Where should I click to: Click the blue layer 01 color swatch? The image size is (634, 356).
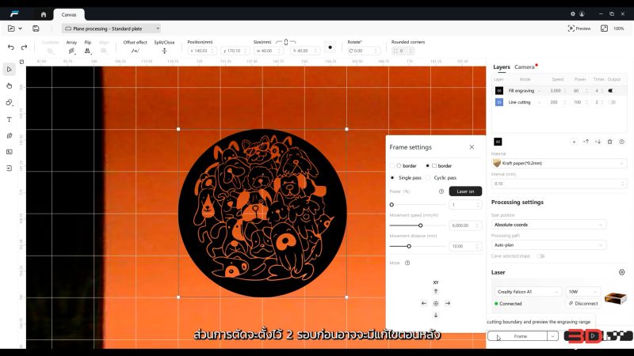tap(499, 102)
